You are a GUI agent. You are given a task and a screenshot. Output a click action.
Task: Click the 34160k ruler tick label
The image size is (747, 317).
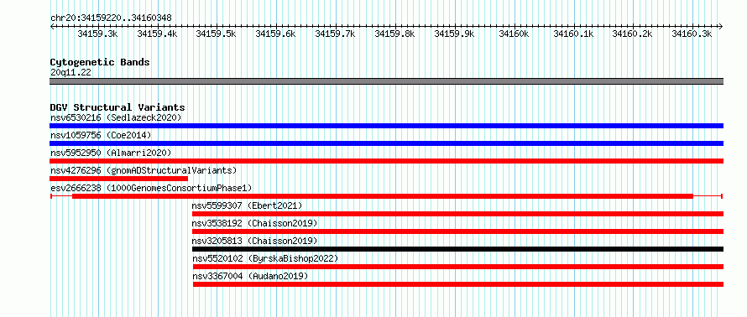point(514,34)
